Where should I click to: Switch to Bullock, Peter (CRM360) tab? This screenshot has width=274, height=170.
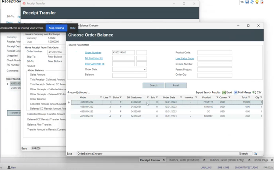click(x=185, y=160)
